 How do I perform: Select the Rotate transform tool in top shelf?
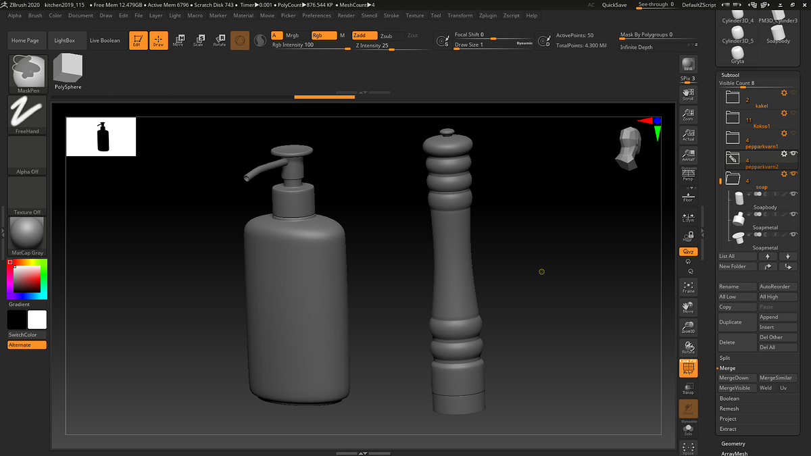(219, 41)
